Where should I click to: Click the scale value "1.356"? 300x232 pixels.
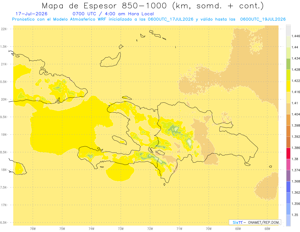295,204
